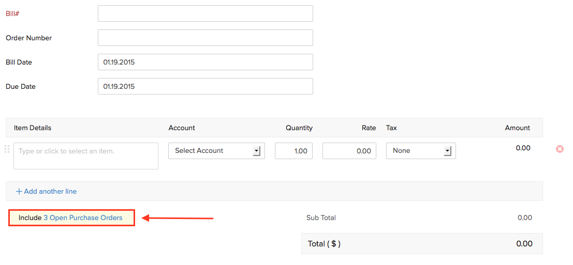573x265 pixels.
Task: Click the Item Details column header
Action: point(33,128)
